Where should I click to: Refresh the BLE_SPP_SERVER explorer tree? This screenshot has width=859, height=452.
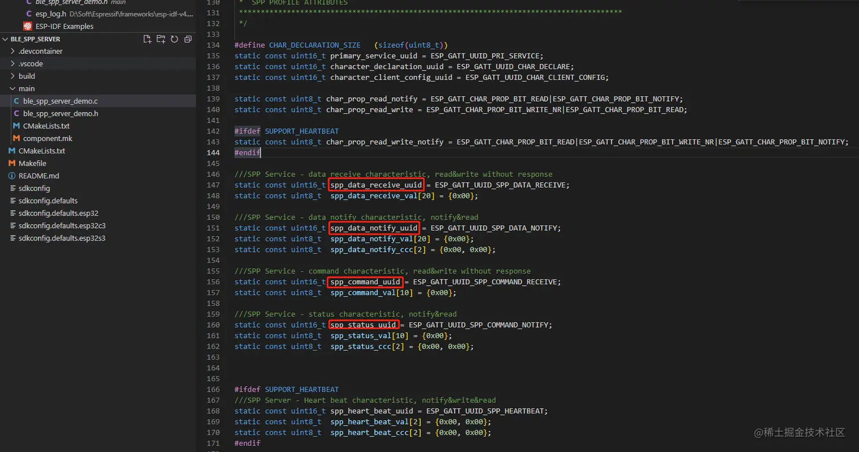click(174, 39)
